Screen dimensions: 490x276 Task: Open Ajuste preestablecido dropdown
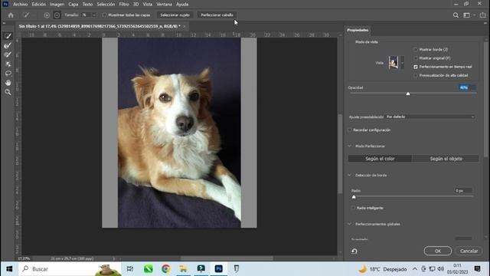430,117
